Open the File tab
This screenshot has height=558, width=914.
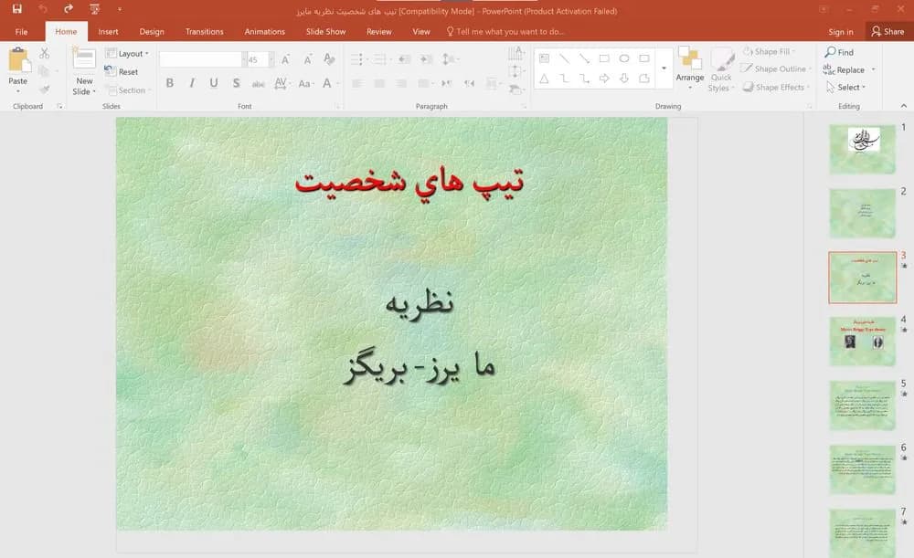pos(22,31)
